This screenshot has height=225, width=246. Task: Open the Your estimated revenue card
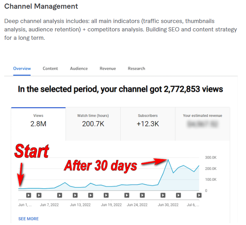202,120
